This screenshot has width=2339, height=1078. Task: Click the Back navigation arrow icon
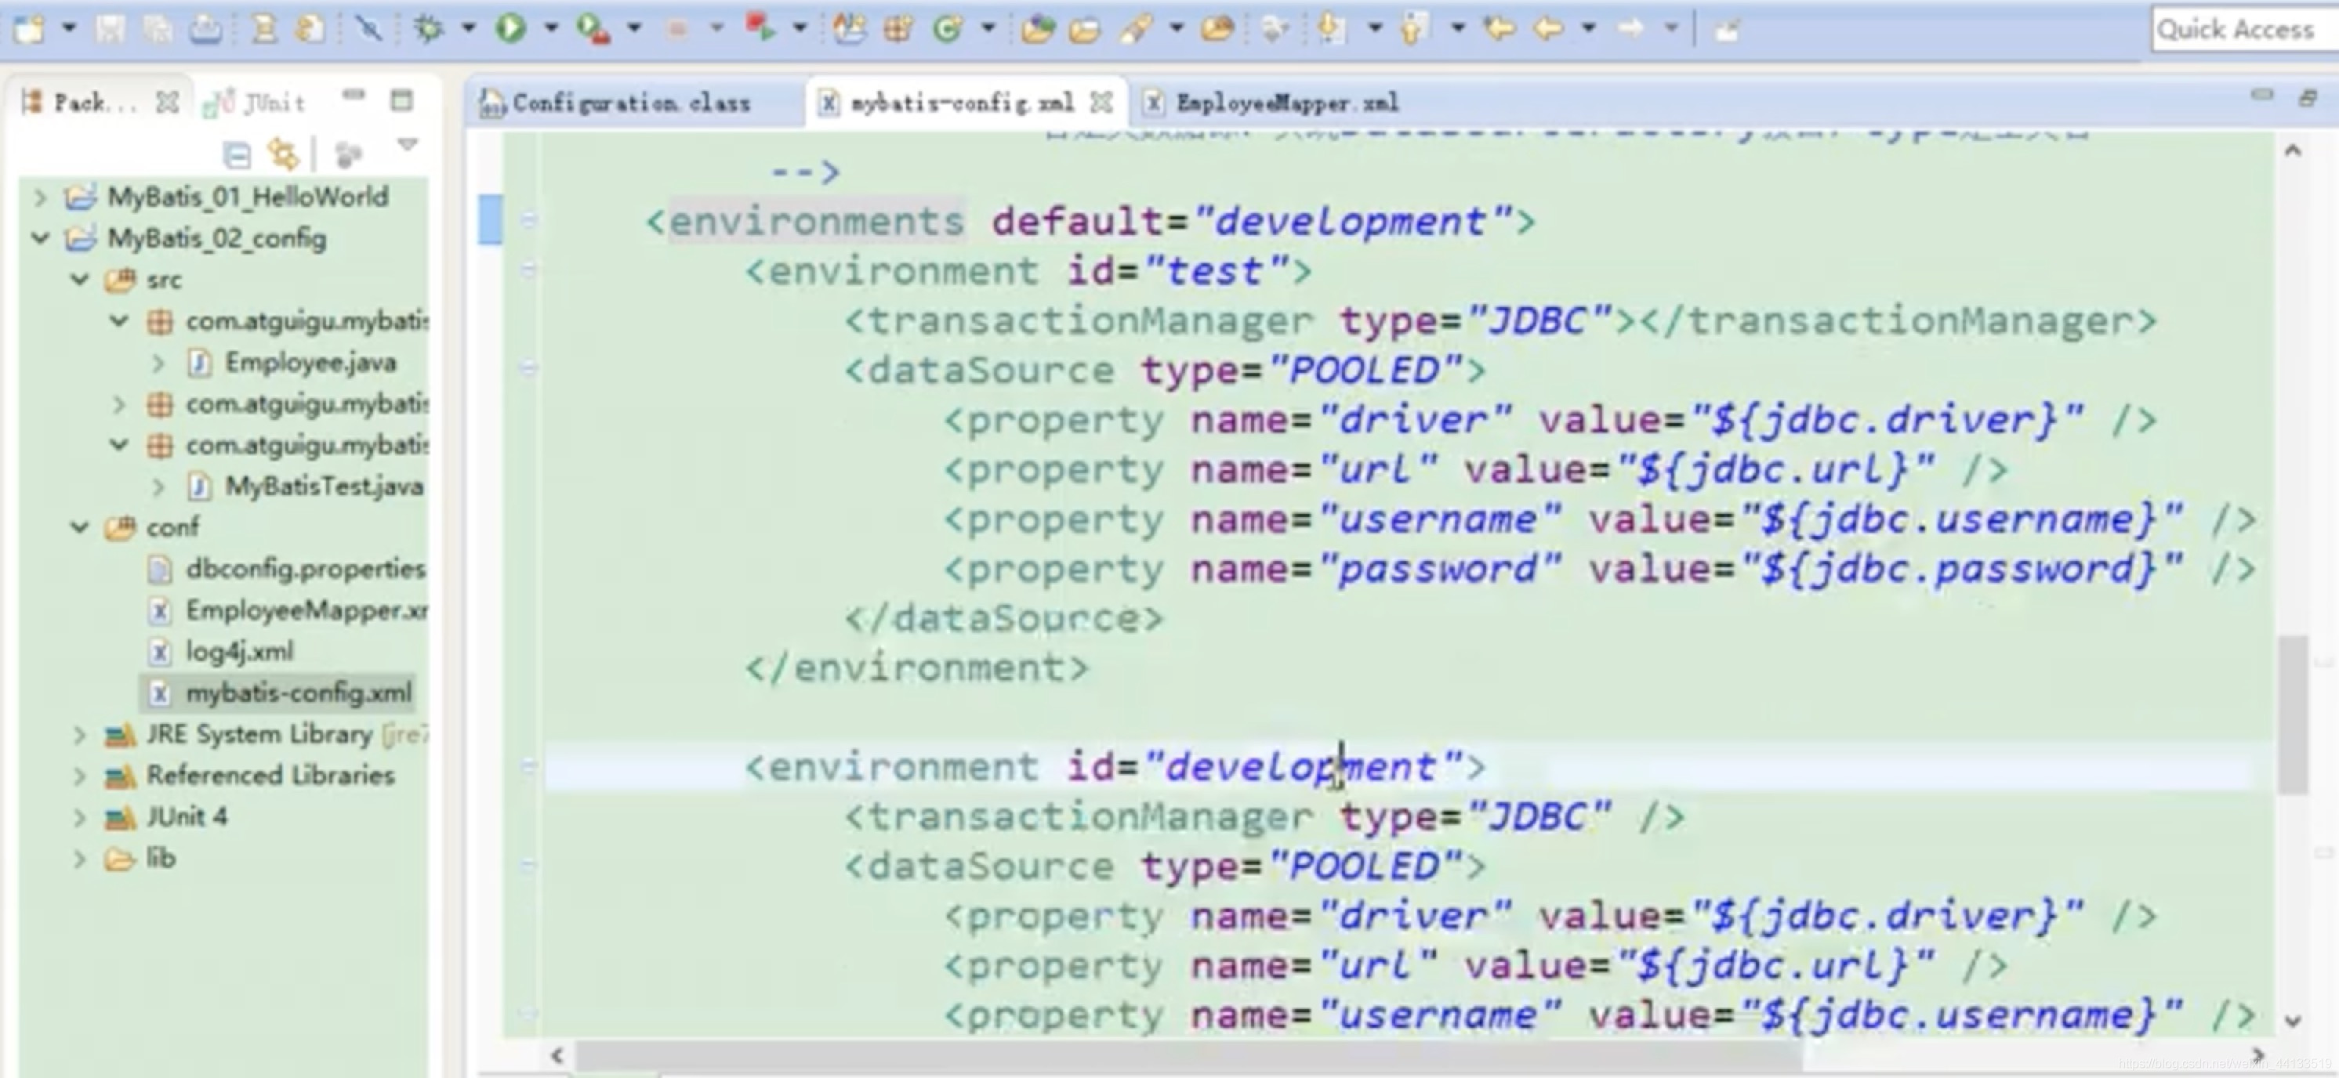(x=1548, y=29)
